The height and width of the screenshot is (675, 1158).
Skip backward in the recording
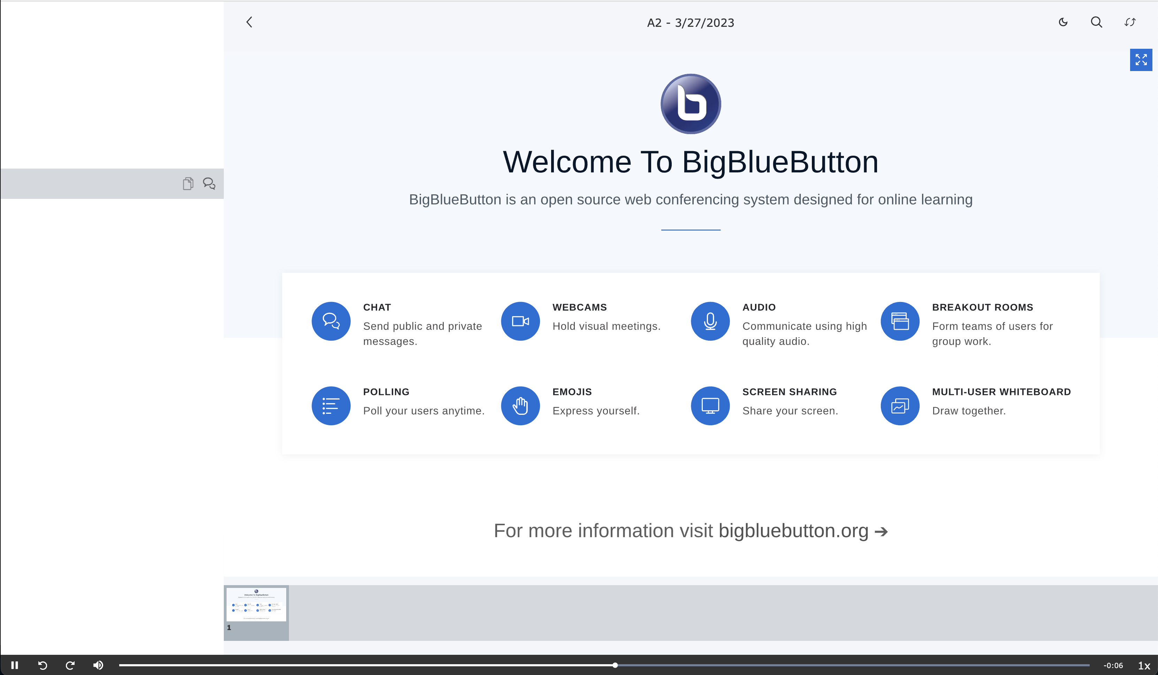pyautogui.click(x=42, y=665)
